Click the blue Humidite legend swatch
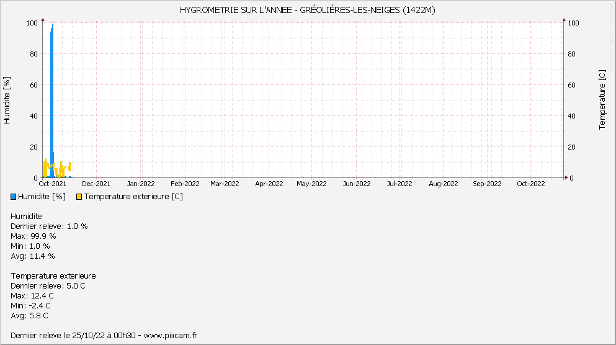Screen dimensions: 616x345 pyautogui.click(x=14, y=197)
